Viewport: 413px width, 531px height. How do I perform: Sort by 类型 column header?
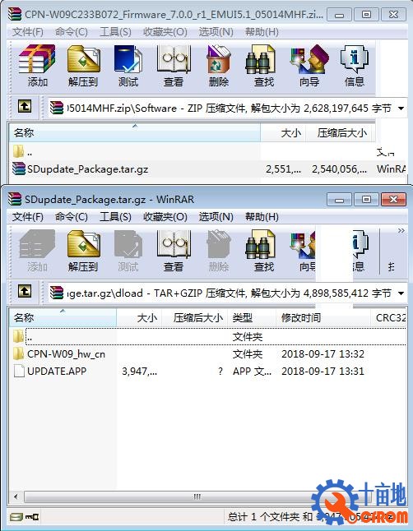tap(252, 317)
